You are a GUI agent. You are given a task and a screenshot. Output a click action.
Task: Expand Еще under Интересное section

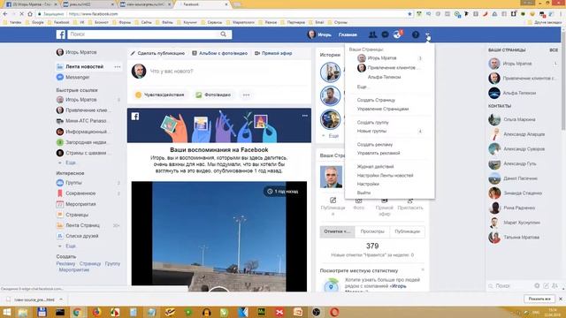[x=71, y=246]
